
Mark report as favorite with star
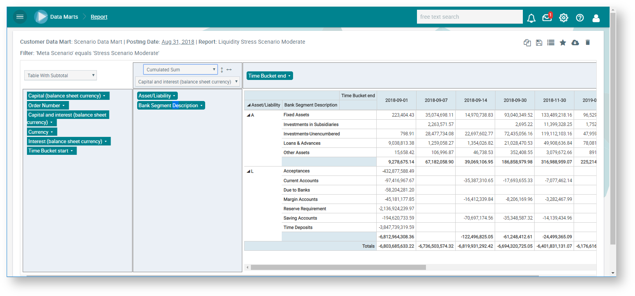click(563, 43)
